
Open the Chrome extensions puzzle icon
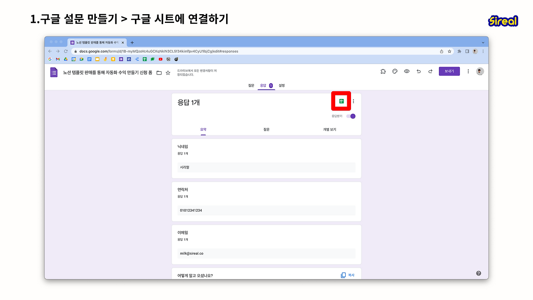click(459, 51)
